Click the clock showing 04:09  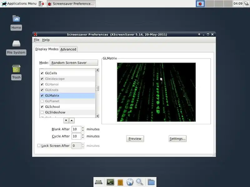238,3
